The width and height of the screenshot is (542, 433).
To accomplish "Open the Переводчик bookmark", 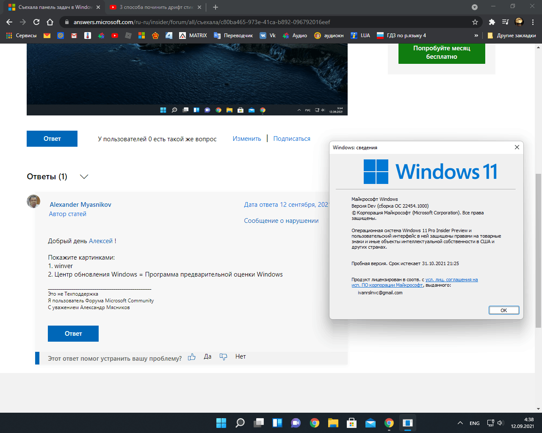I will tap(233, 36).
